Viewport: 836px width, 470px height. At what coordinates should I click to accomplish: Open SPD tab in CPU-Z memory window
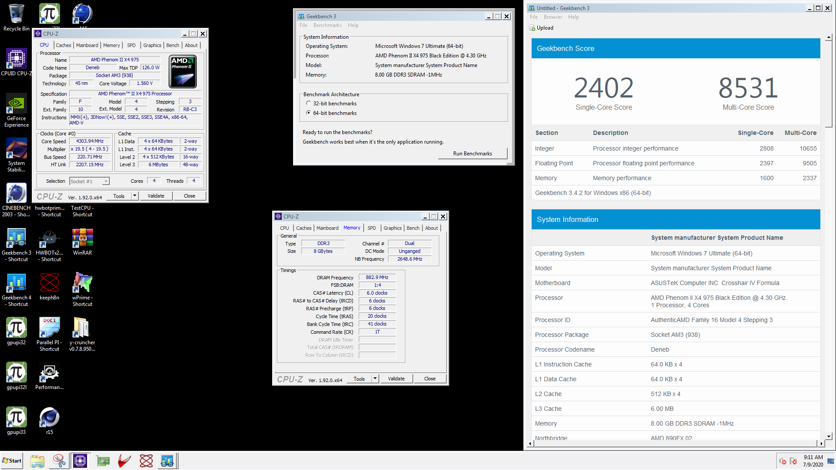(371, 228)
